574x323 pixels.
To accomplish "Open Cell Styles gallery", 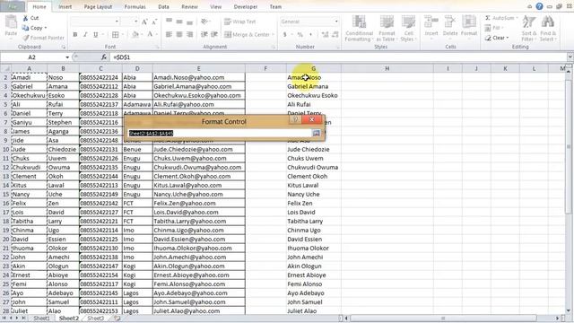I will [x=408, y=29].
